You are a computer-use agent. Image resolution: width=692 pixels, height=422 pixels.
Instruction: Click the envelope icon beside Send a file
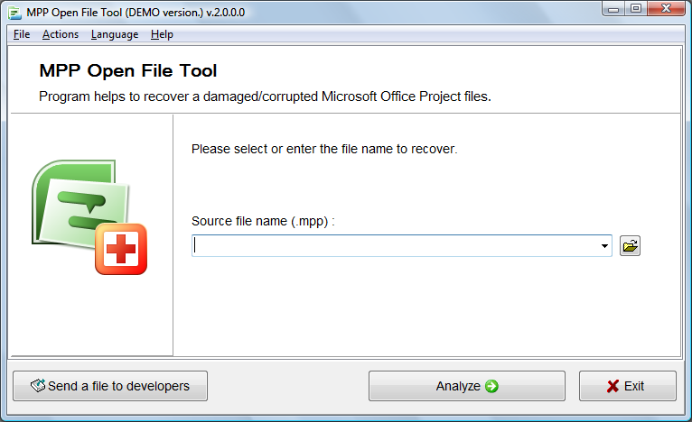[38, 385]
